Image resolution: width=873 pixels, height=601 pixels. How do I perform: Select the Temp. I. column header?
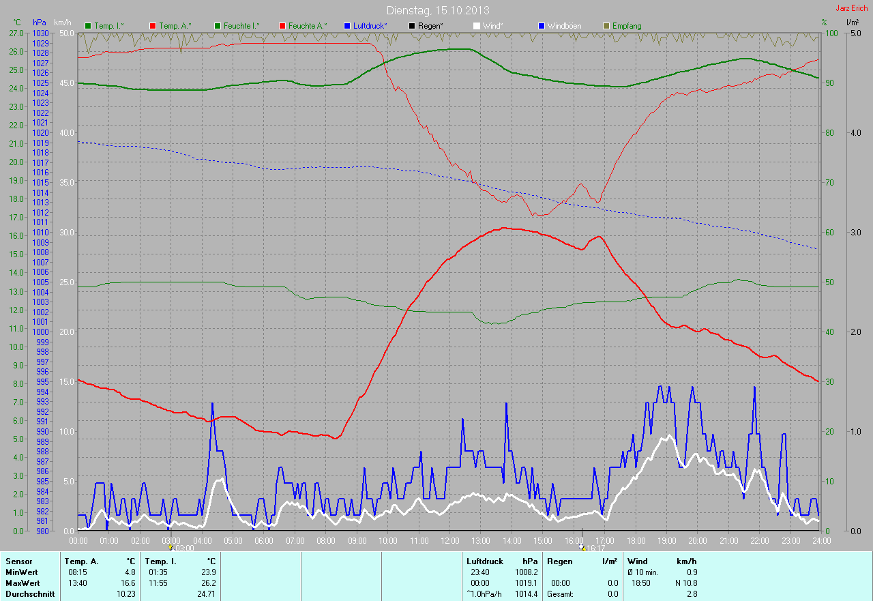(160, 561)
